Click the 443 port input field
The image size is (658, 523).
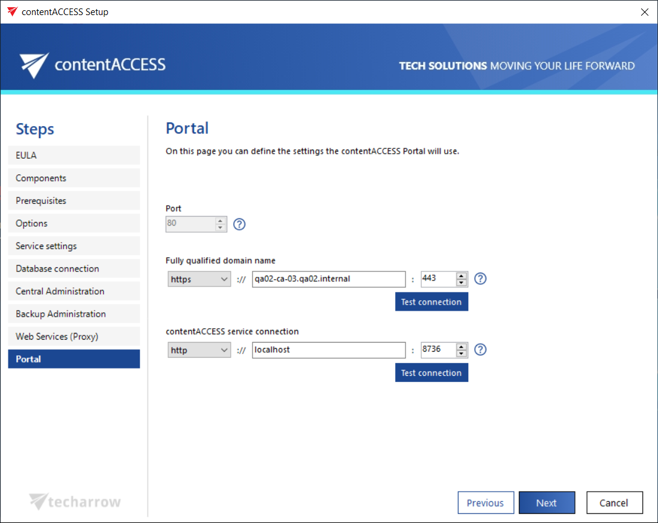pyautogui.click(x=438, y=279)
